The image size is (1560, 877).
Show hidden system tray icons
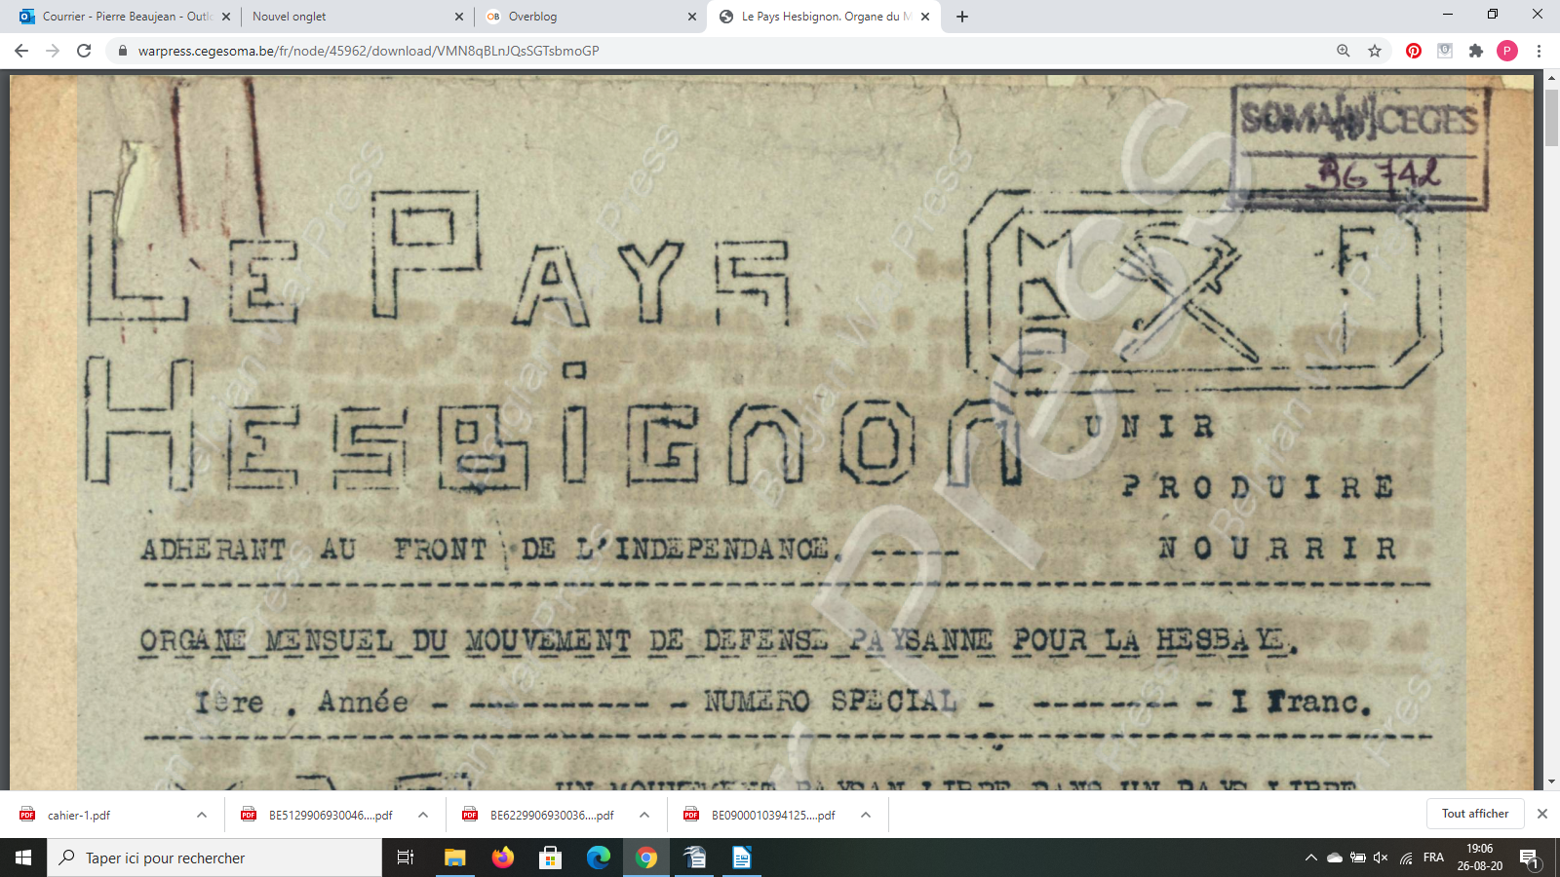[1310, 858]
